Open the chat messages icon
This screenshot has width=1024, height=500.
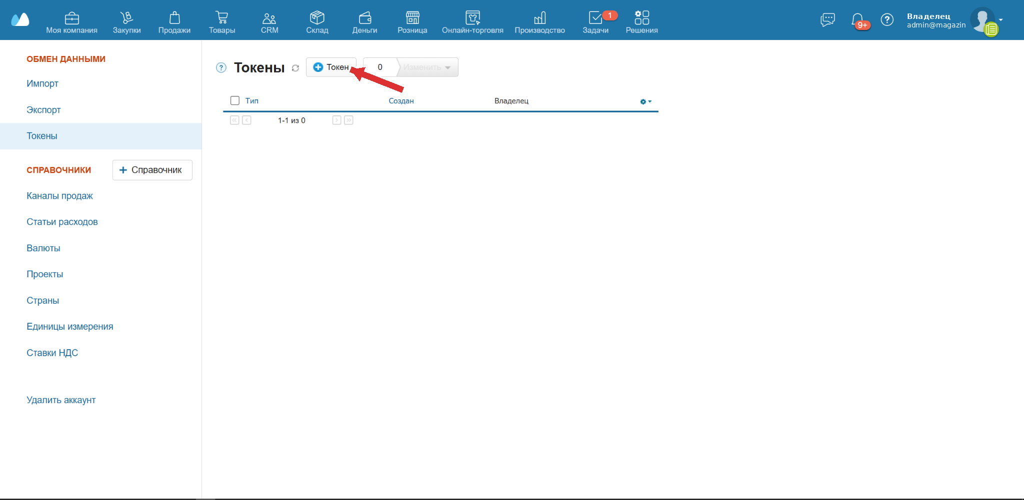[x=827, y=19]
